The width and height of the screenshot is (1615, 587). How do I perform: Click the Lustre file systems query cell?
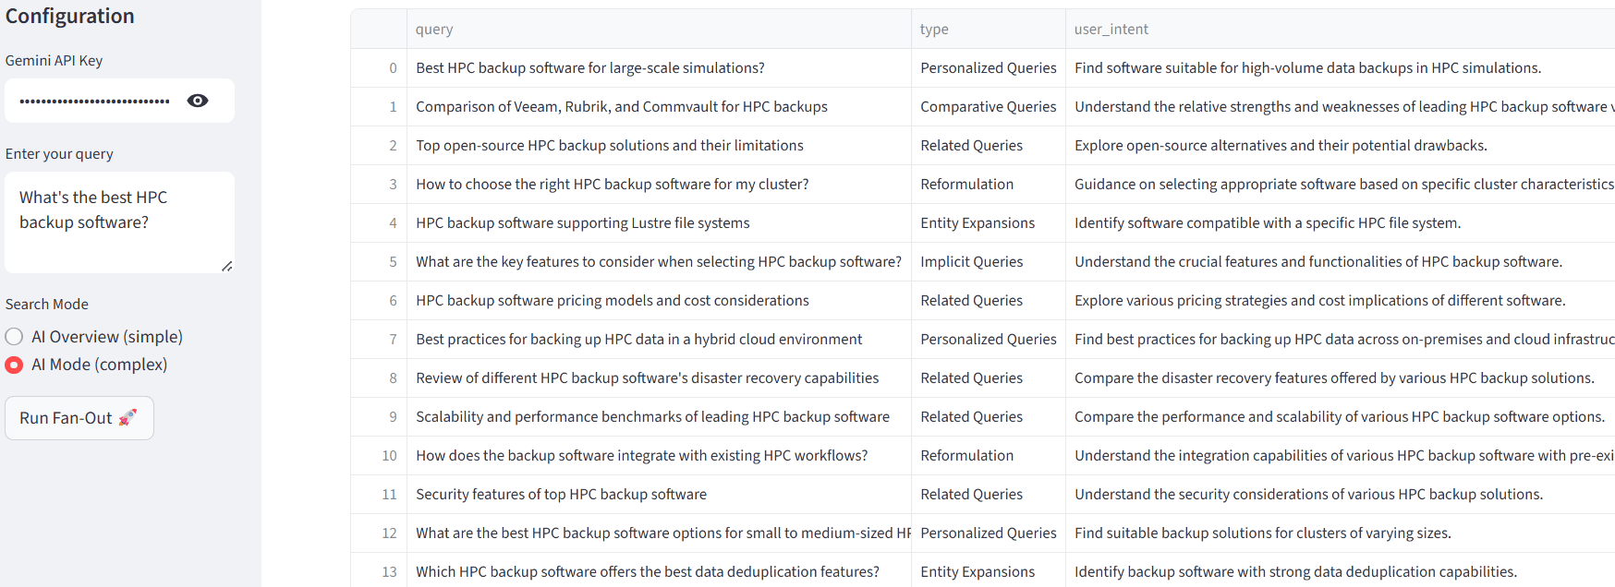coord(582,223)
